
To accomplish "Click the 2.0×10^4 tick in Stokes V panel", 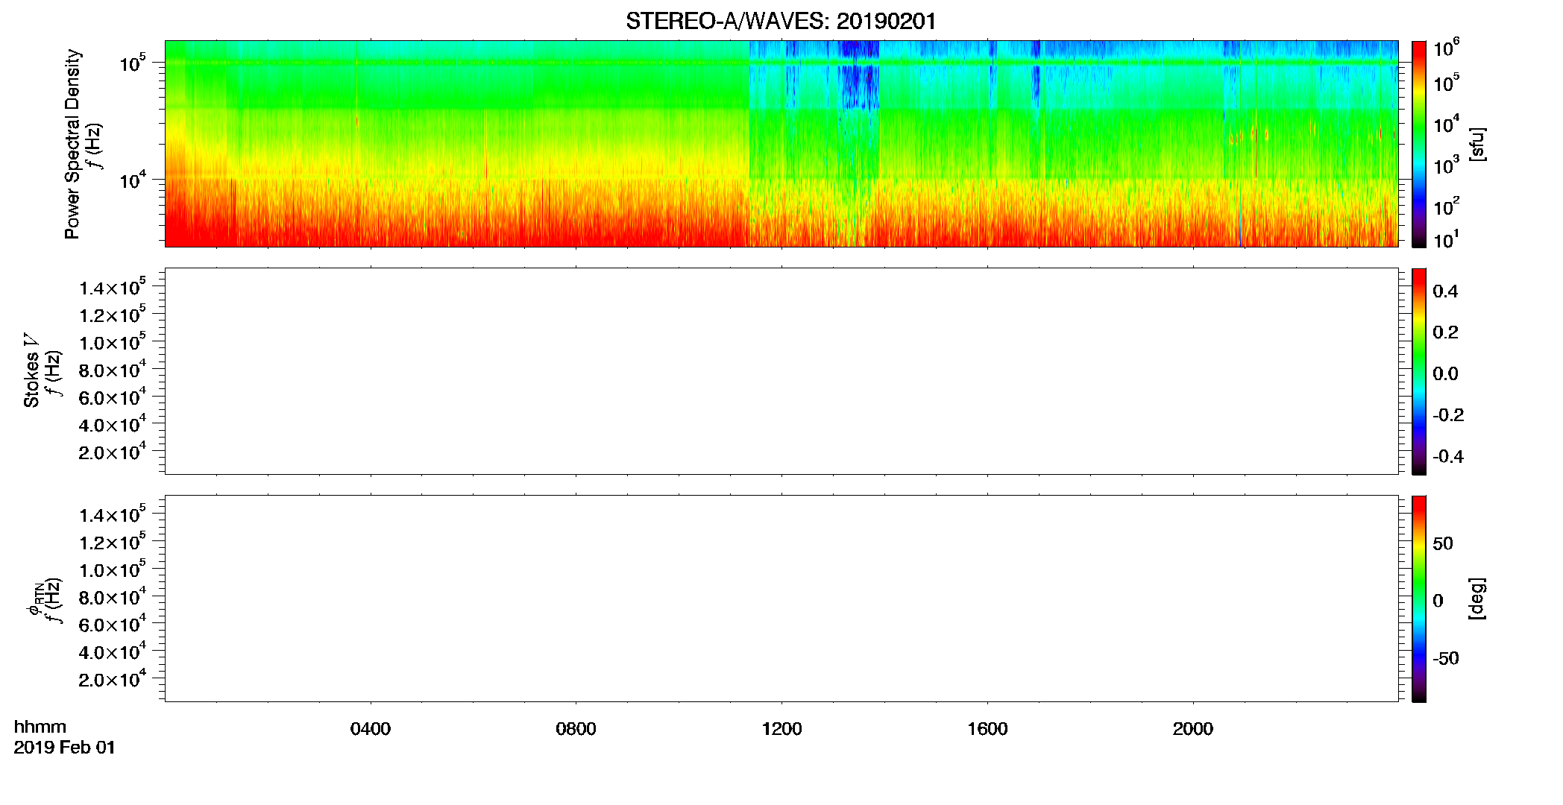I will coord(113,452).
